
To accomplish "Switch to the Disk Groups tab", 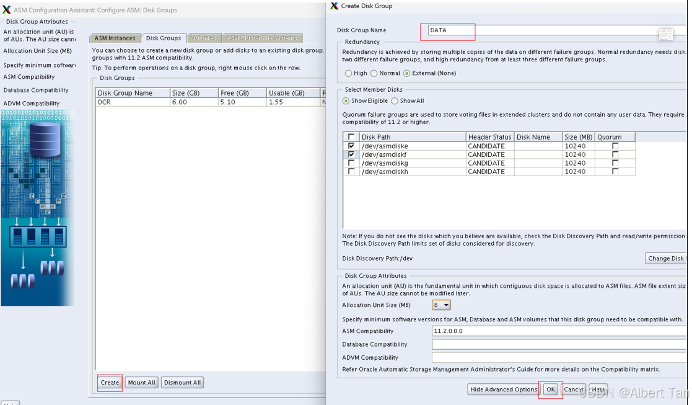I will pyautogui.click(x=164, y=38).
